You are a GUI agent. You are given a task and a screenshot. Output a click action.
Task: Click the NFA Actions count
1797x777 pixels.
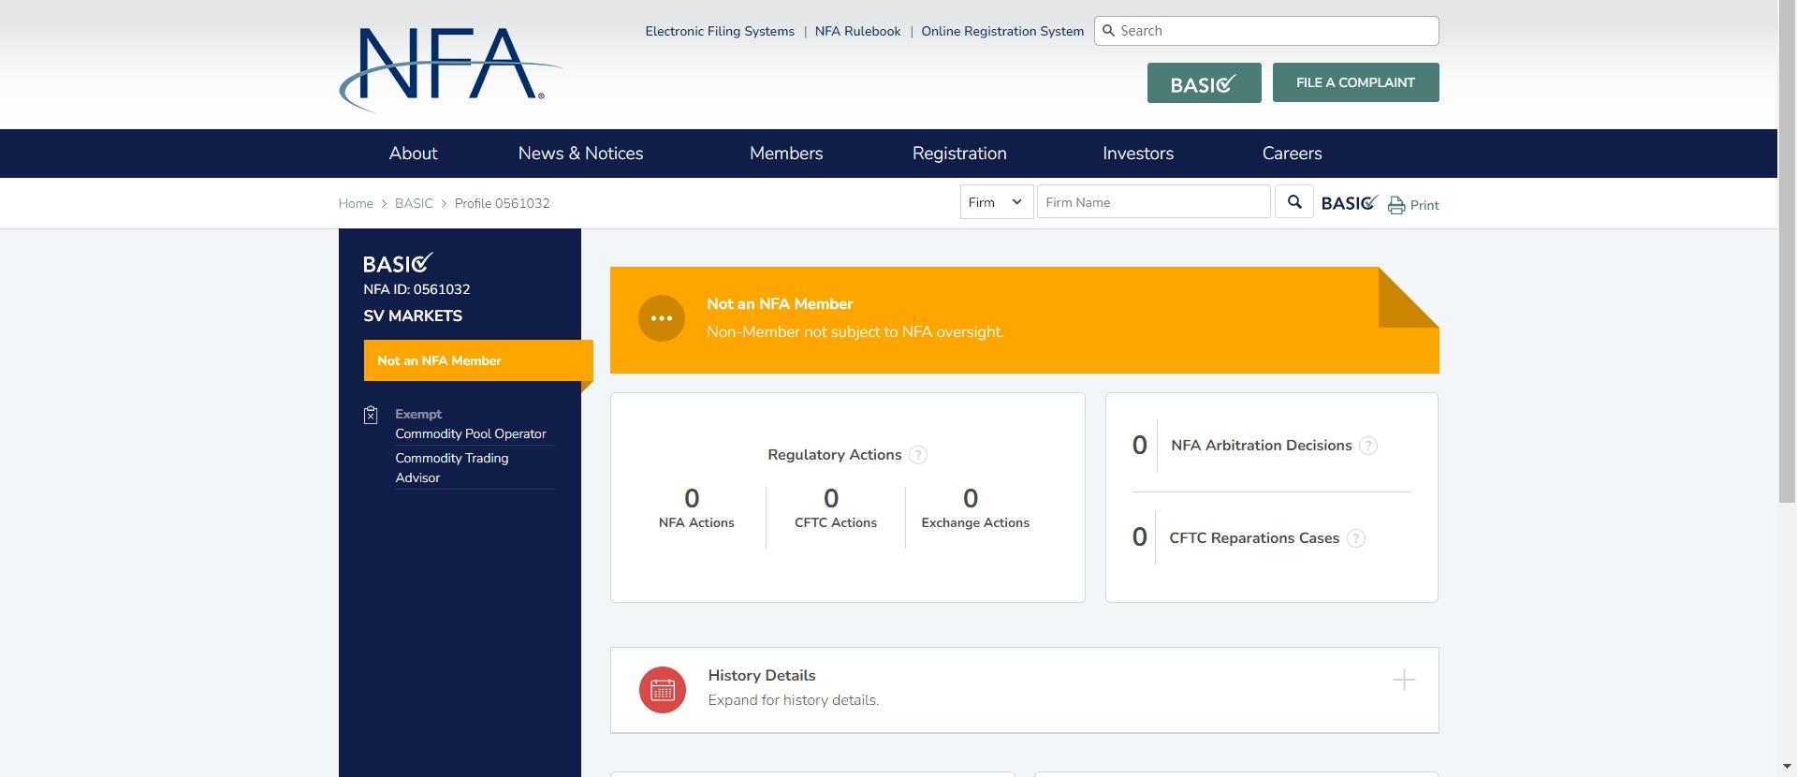pos(692,499)
